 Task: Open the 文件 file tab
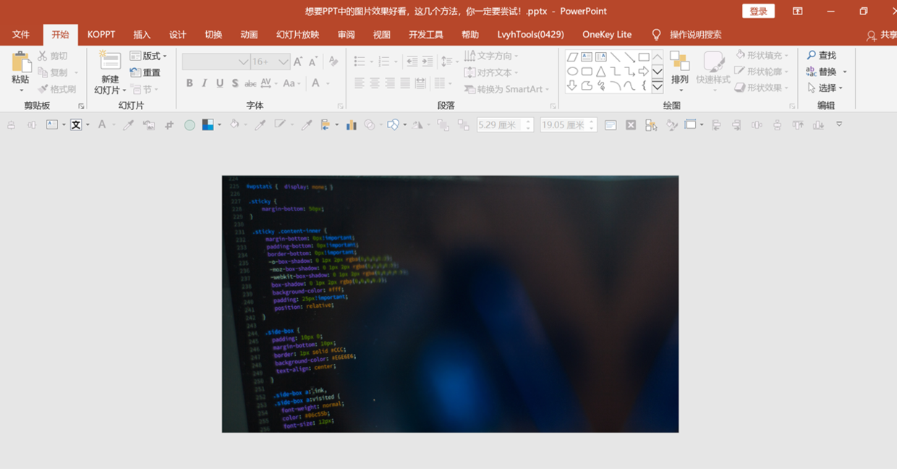[21, 35]
